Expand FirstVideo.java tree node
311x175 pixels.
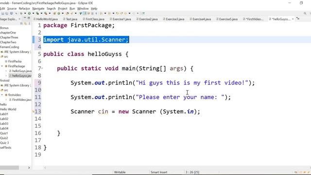[x=6, y=100]
